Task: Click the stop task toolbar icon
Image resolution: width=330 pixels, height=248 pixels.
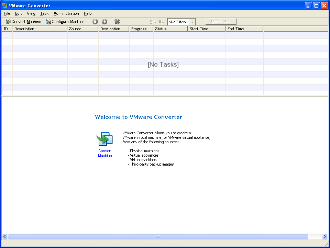Action: pyautogui.click(x=95, y=21)
